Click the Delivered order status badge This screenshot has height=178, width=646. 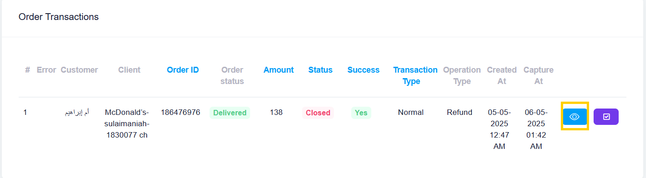[x=230, y=113]
